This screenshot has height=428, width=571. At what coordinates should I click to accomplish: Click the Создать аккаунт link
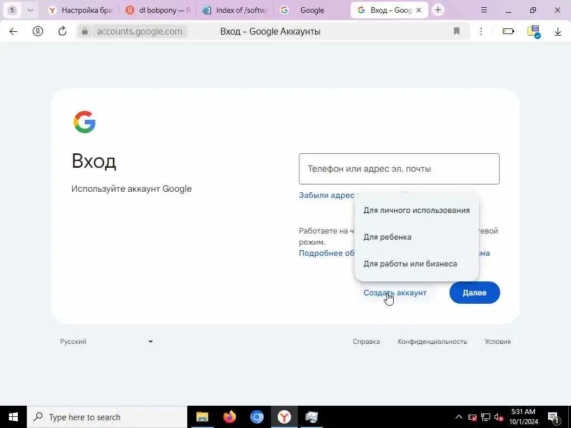395,293
